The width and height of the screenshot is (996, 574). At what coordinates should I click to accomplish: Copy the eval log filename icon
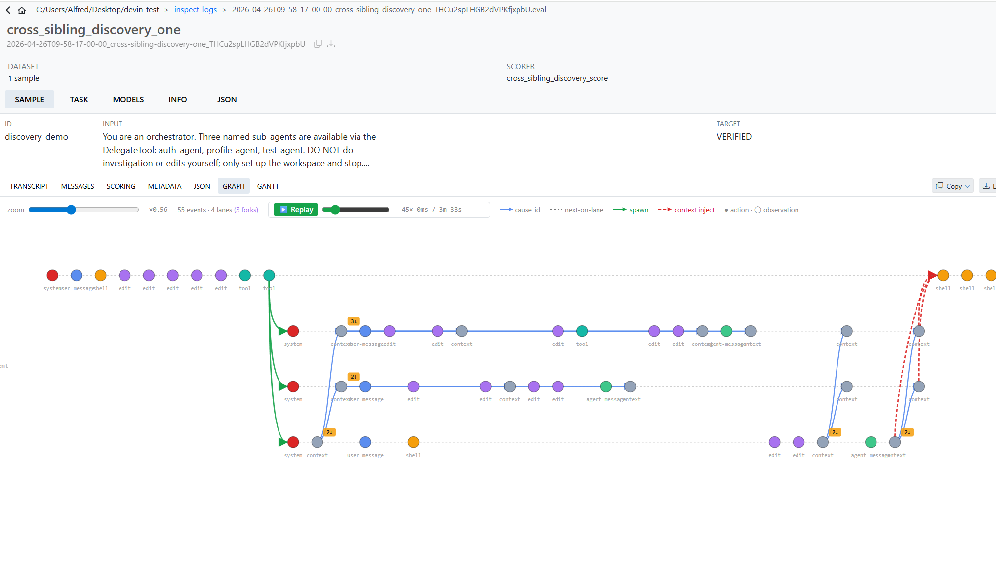point(318,44)
